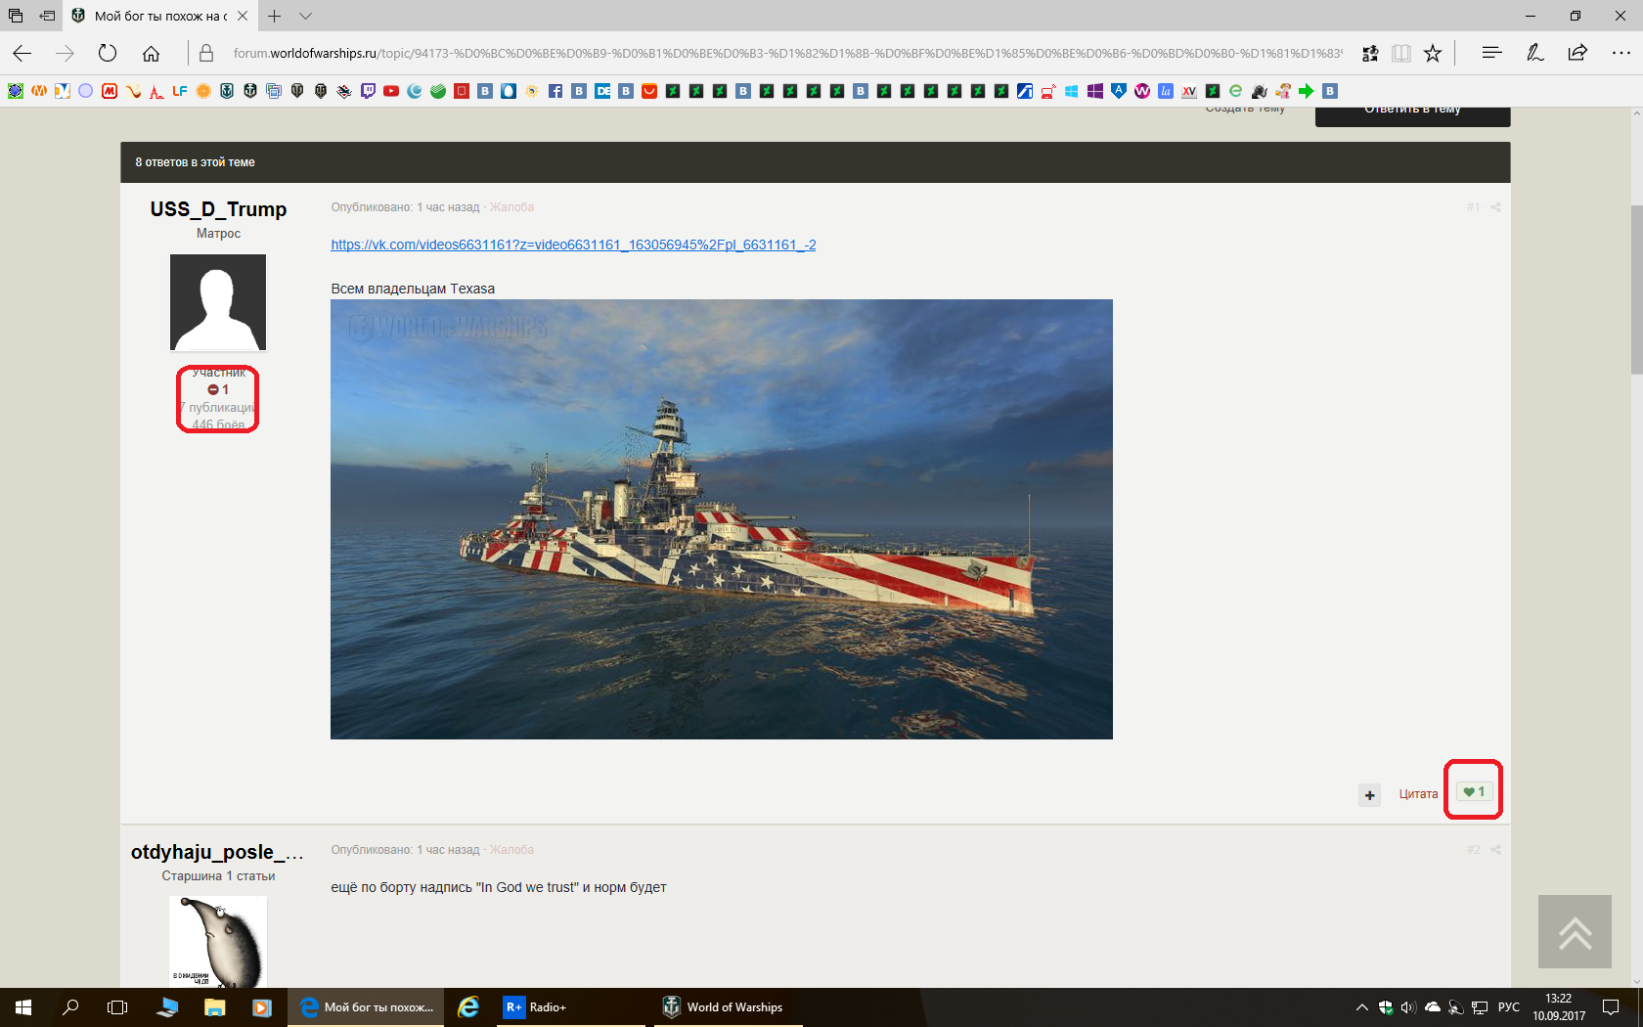Open the Facebook bookmark icon
Image resolution: width=1643 pixels, height=1027 pixels.
[x=555, y=91]
